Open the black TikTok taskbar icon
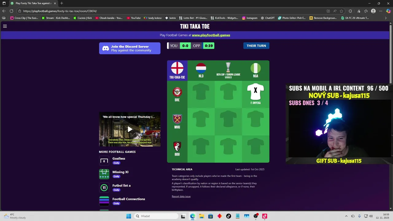Viewport: 393px width, 221px height. coord(228,216)
